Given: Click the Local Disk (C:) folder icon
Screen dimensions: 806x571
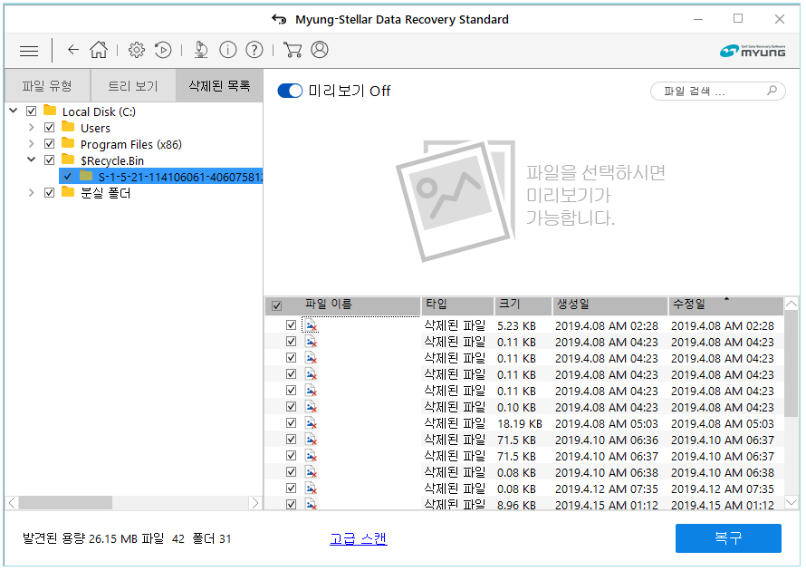Looking at the screenshot, I should coord(50,111).
